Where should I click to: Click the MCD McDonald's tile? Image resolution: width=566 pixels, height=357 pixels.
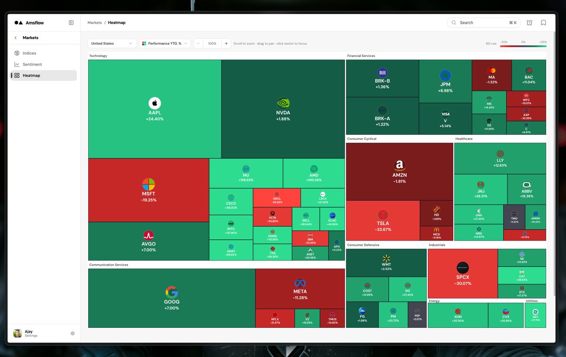(436, 233)
